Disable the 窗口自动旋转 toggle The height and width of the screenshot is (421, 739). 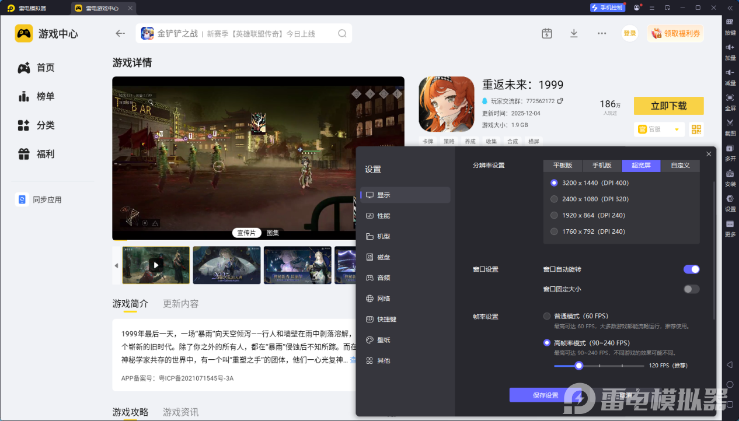tap(691, 269)
